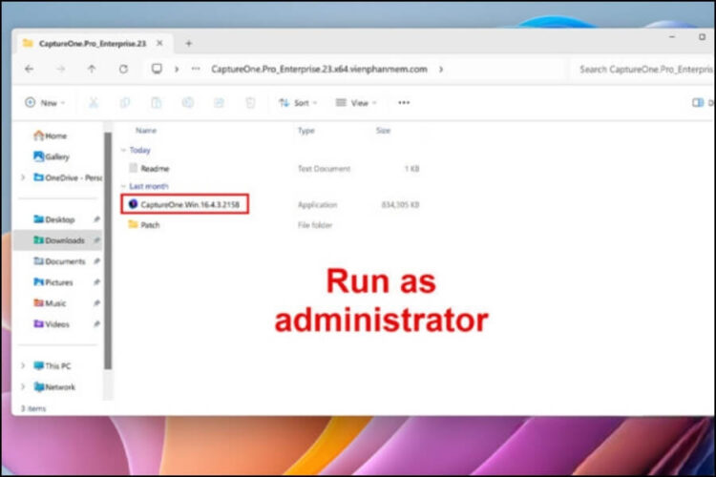The image size is (716, 477).
Task: Click chevron after the monitor icon in address bar
Action: pos(177,70)
